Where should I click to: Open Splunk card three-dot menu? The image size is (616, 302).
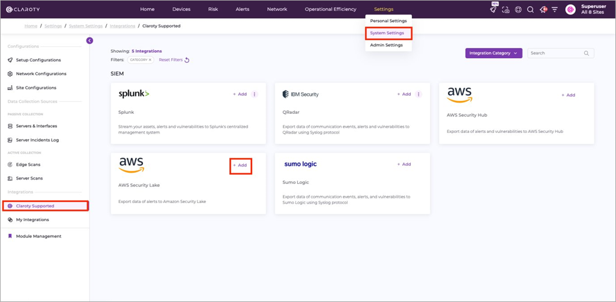click(255, 94)
